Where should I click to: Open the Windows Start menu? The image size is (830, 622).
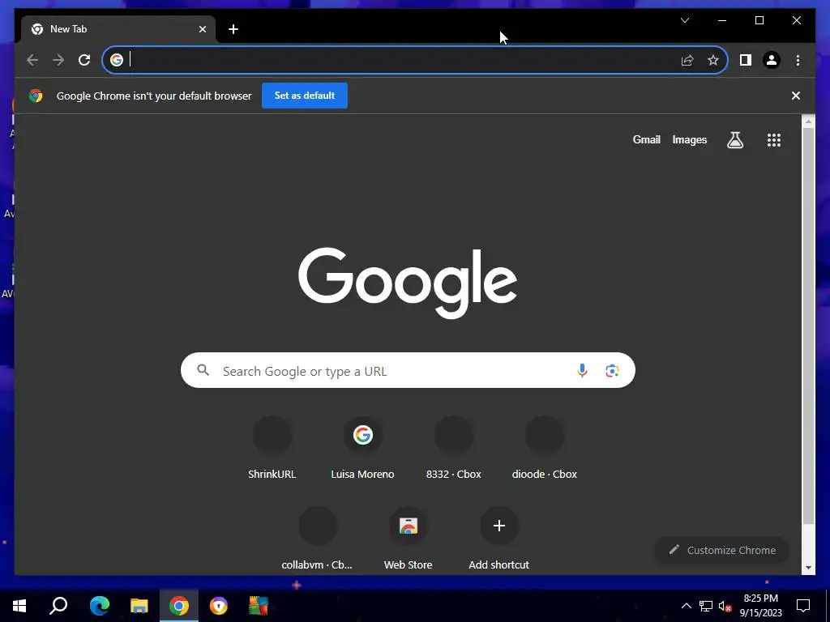point(19,606)
